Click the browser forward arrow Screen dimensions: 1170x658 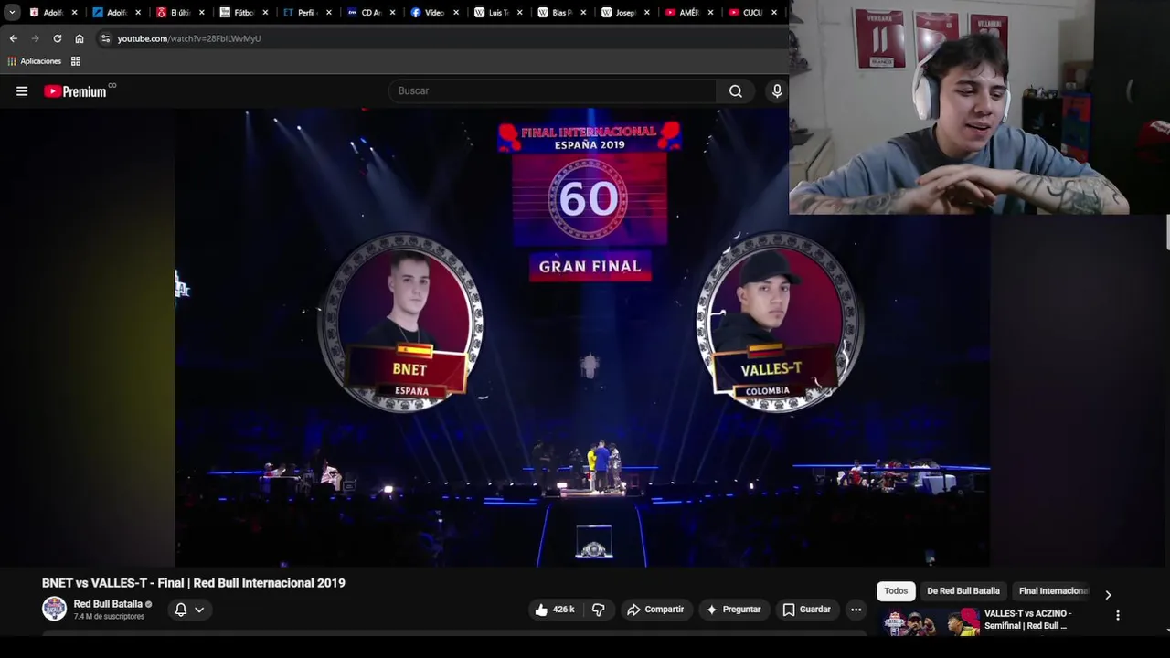(x=35, y=38)
